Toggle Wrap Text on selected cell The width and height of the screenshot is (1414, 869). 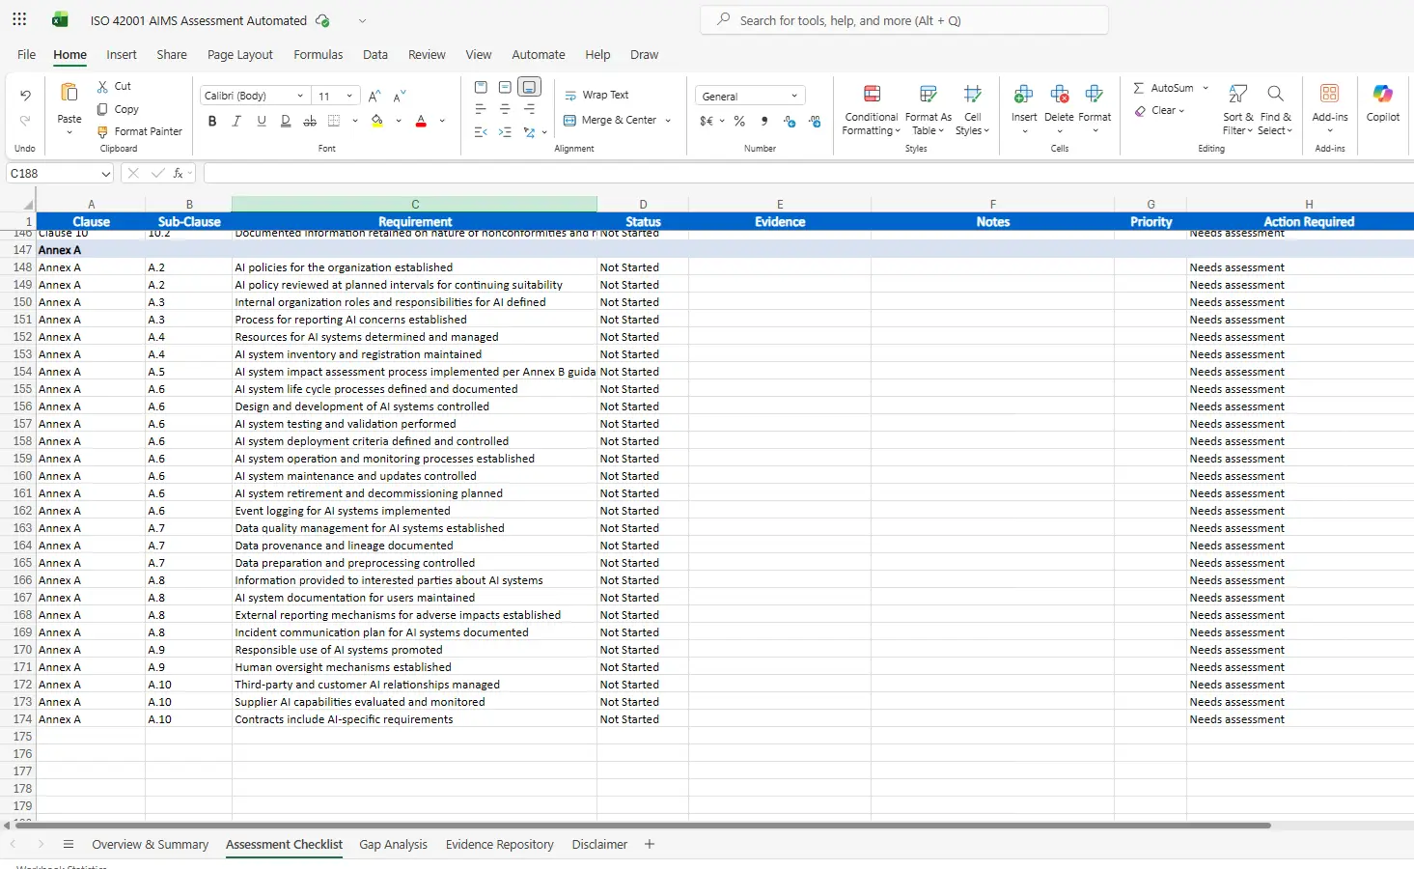click(596, 95)
